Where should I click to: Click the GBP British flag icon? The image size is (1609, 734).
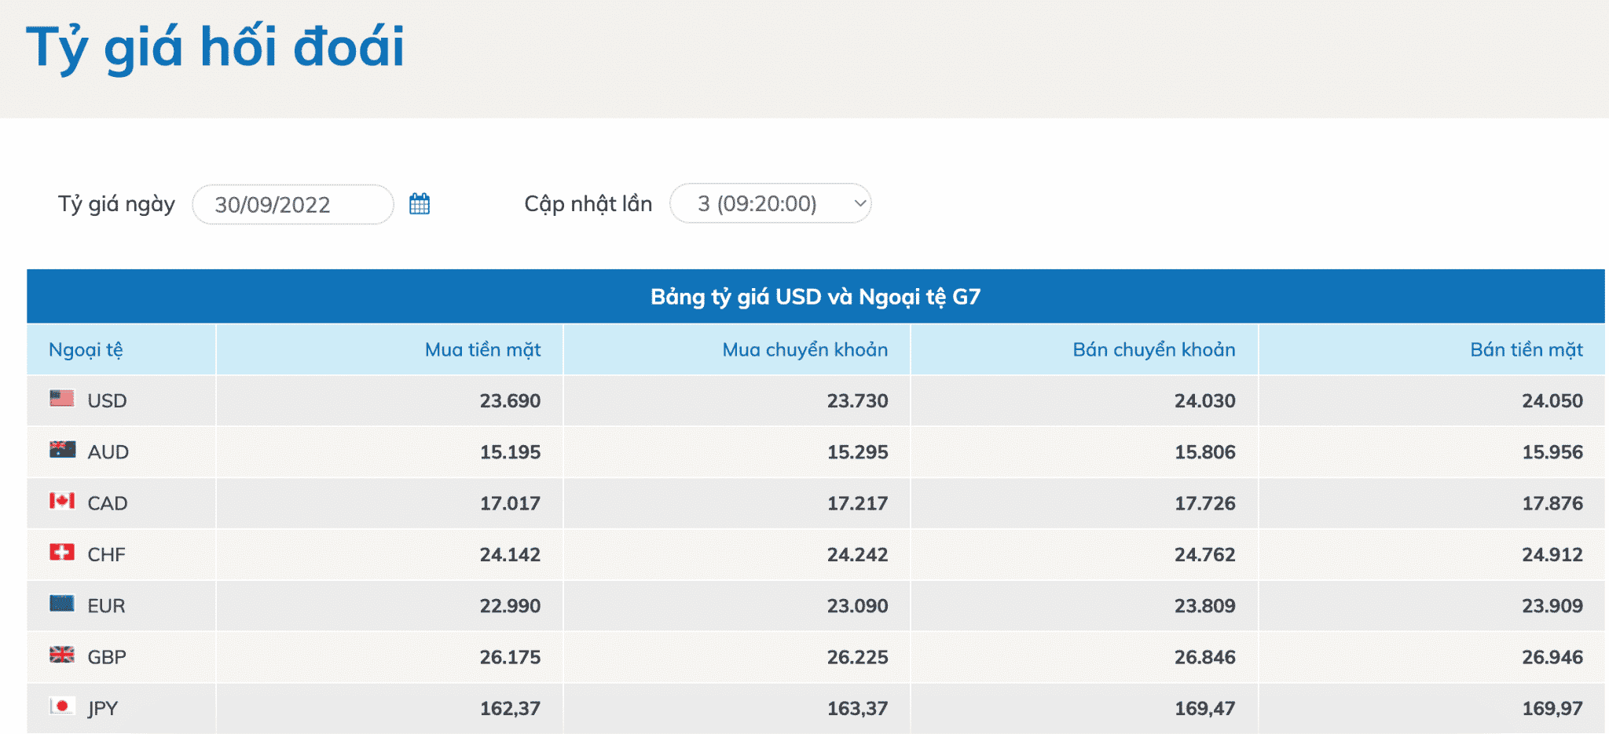62,655
